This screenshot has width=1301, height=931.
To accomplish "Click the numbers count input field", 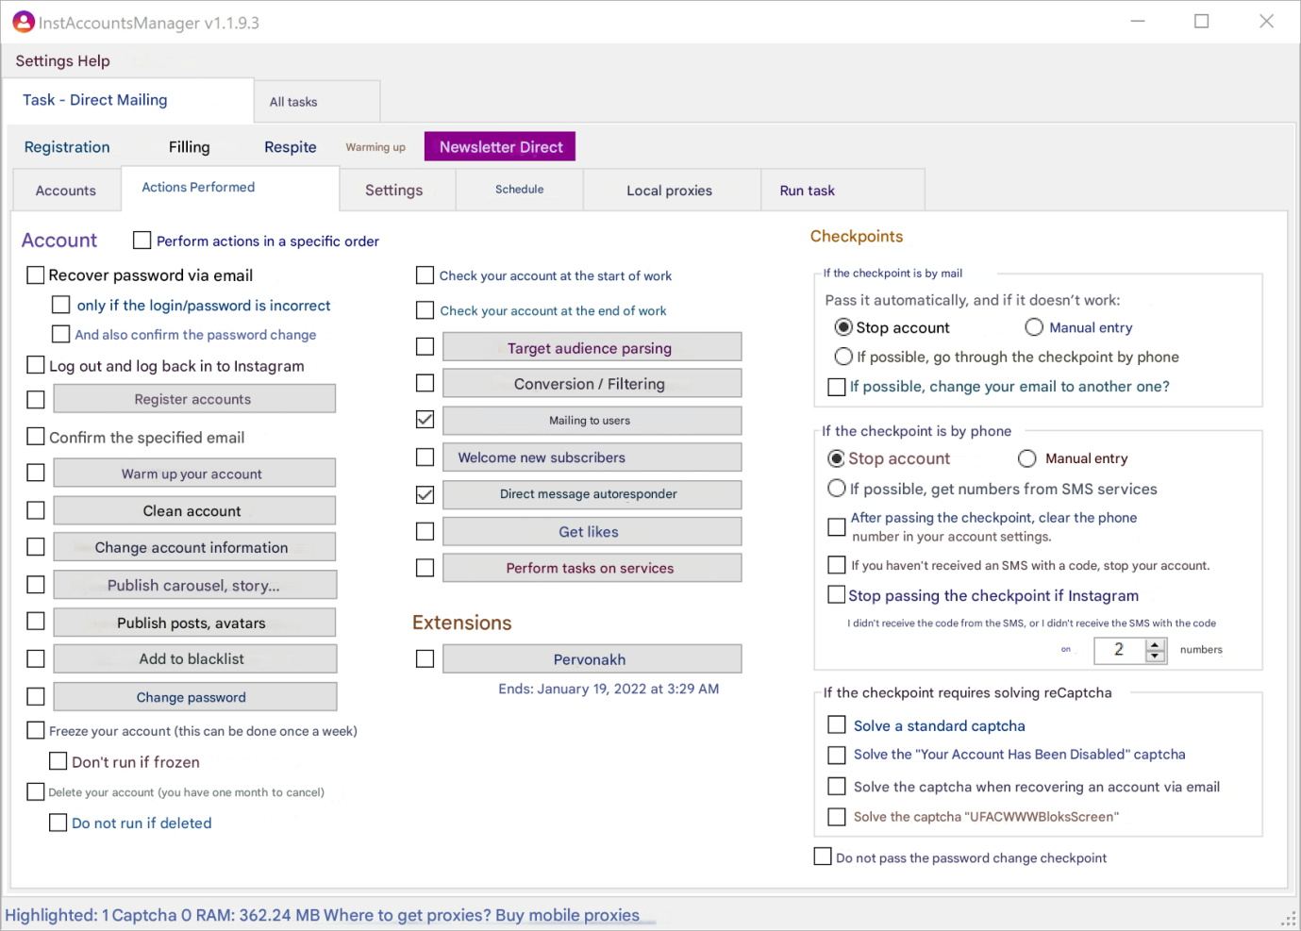I will [x=1119, y=650].
